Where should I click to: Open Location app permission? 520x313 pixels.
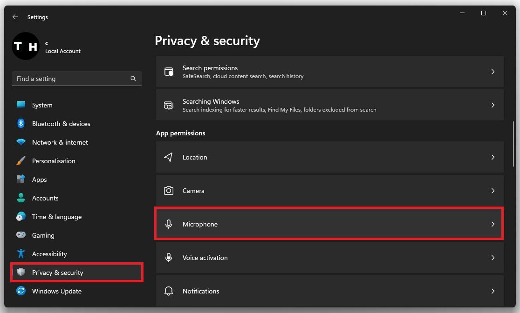(x=329, y=157)
